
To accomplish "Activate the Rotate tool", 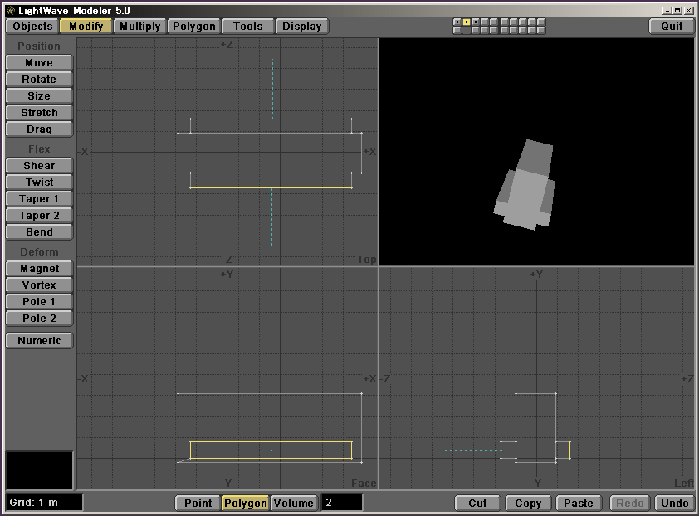I will pos(39,80).
